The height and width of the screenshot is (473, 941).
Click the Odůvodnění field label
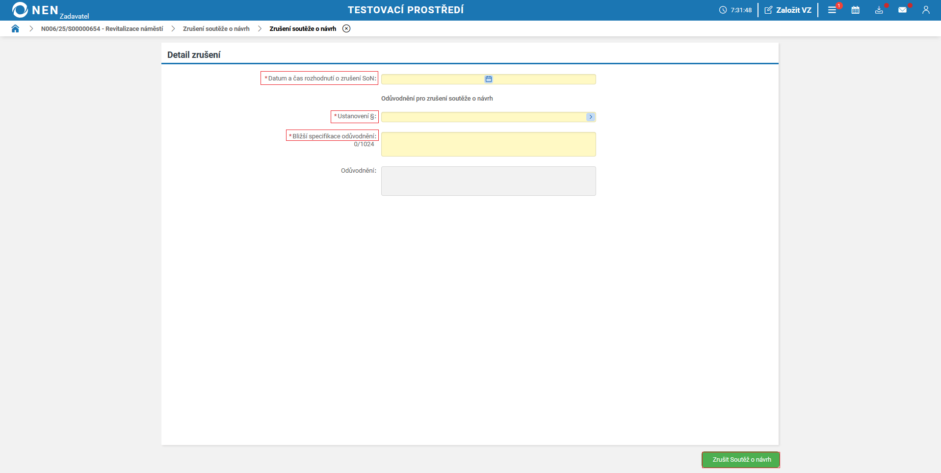(359, 171)
